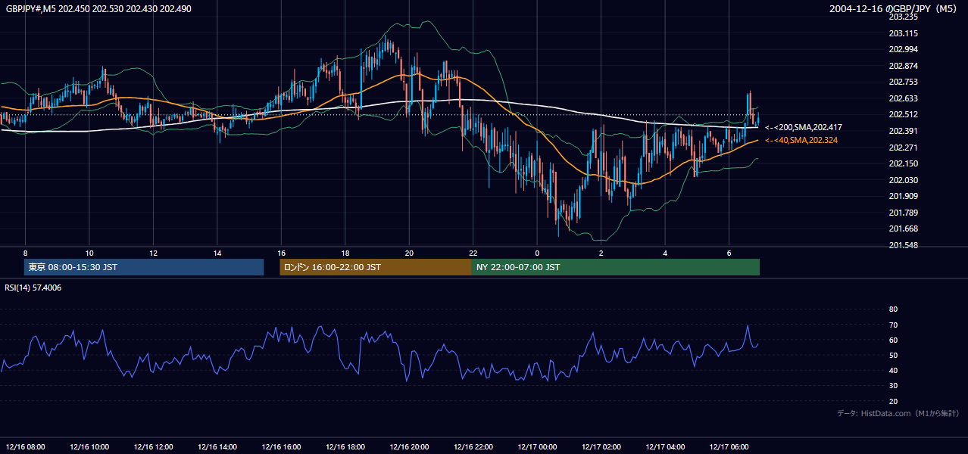This screenshot has width=968, height=454.
Task: Click the GBPJPY#,M5 price header text
Action: point(99,8)
